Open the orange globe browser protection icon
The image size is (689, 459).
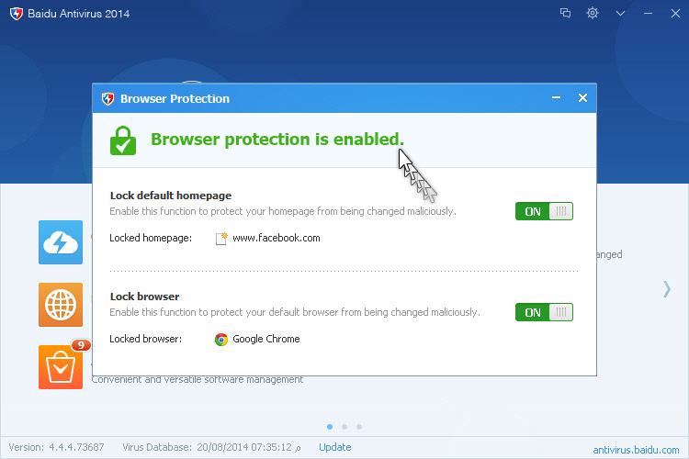coord(61,305)
